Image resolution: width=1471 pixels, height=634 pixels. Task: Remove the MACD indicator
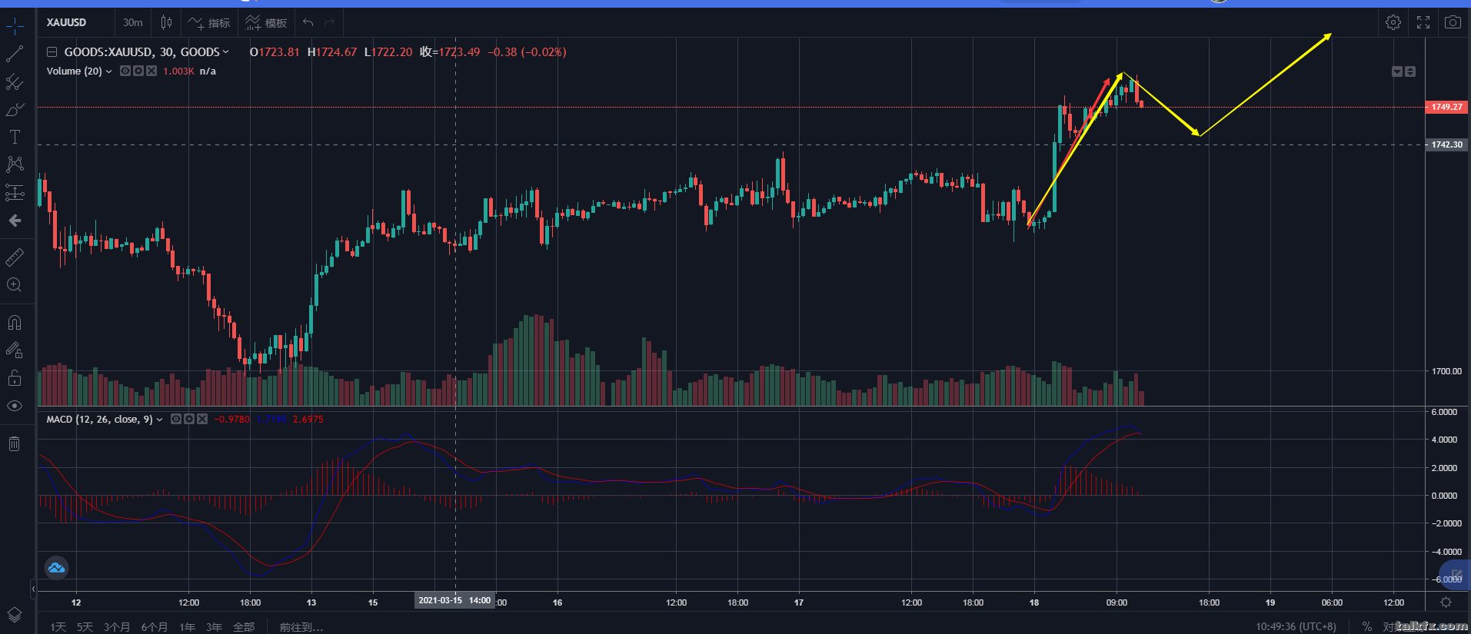point(202,419)
